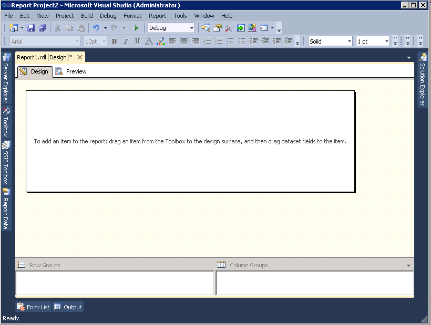The height and width of the screenshot is (325, 431).
Task: Open the SSIS Toolbox side panel
Action: point(6,163)
